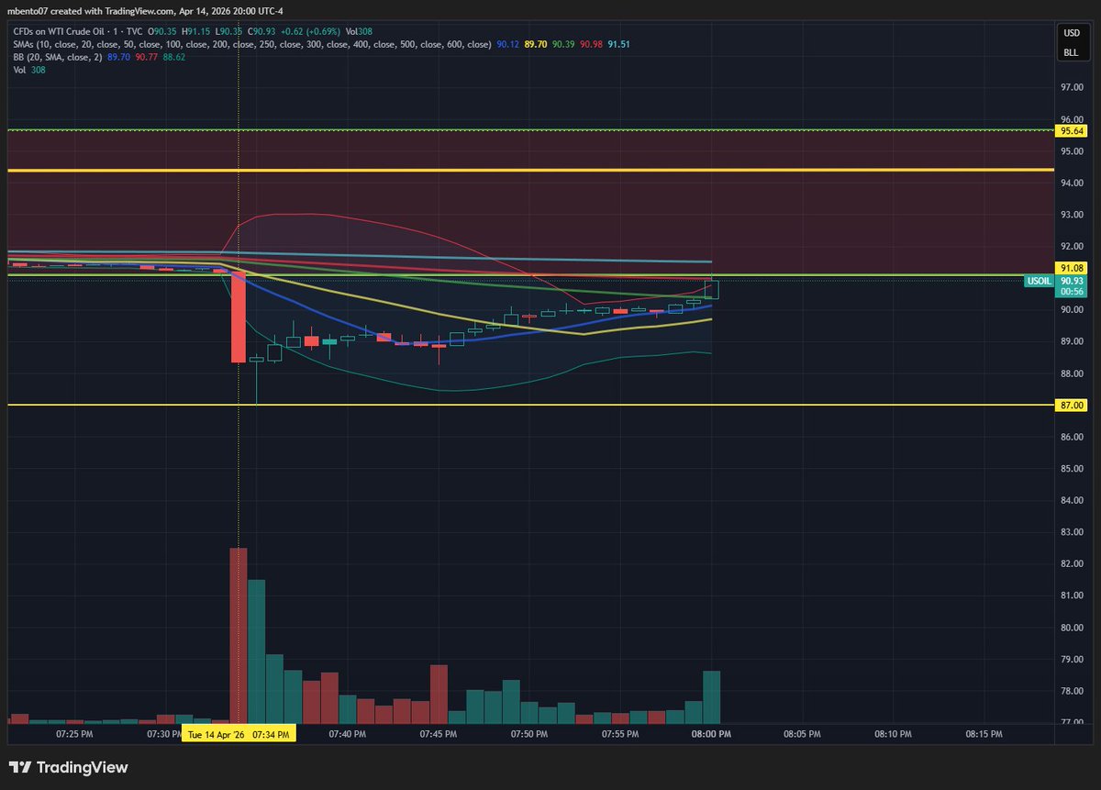The image size is (1101, 790).
Task: Open the USD currency selector
Action: [x=1072, y=33]
